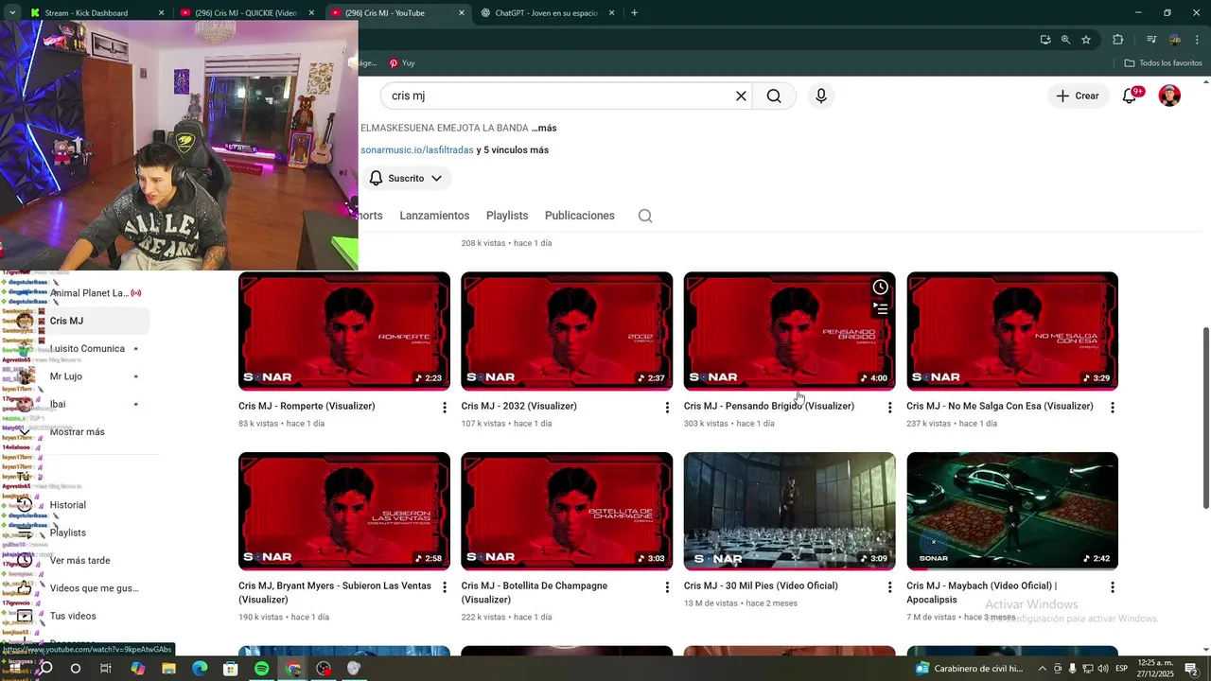Open options for No Me Salga Con Esa

point(1113,407)
